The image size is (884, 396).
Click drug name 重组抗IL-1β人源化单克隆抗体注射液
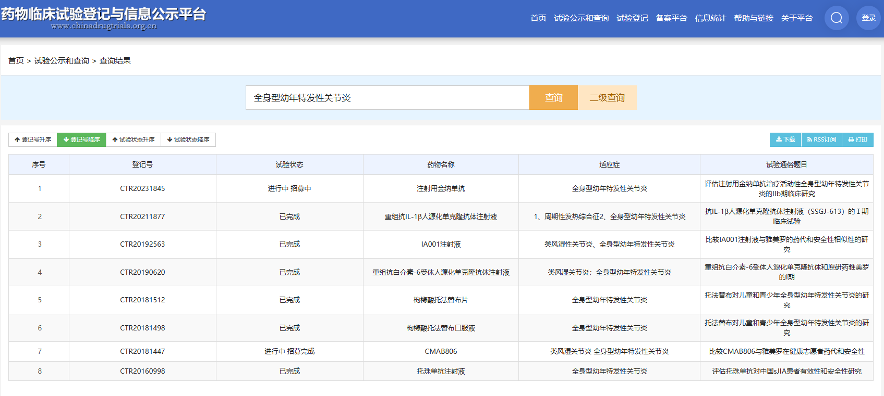(441, 216)
